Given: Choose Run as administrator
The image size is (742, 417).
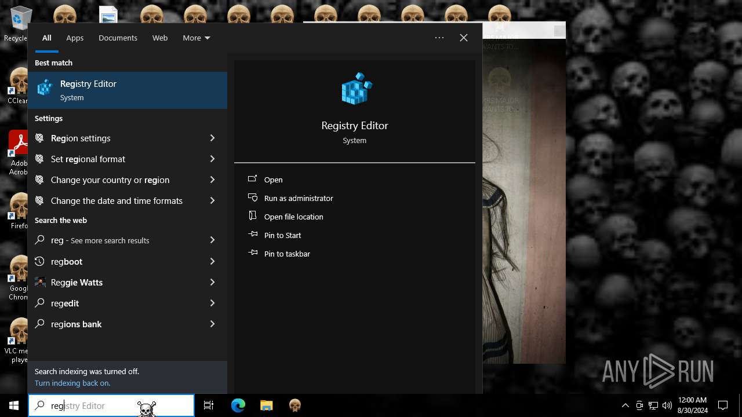Looking at the screenshot, I should pos(299,198).
